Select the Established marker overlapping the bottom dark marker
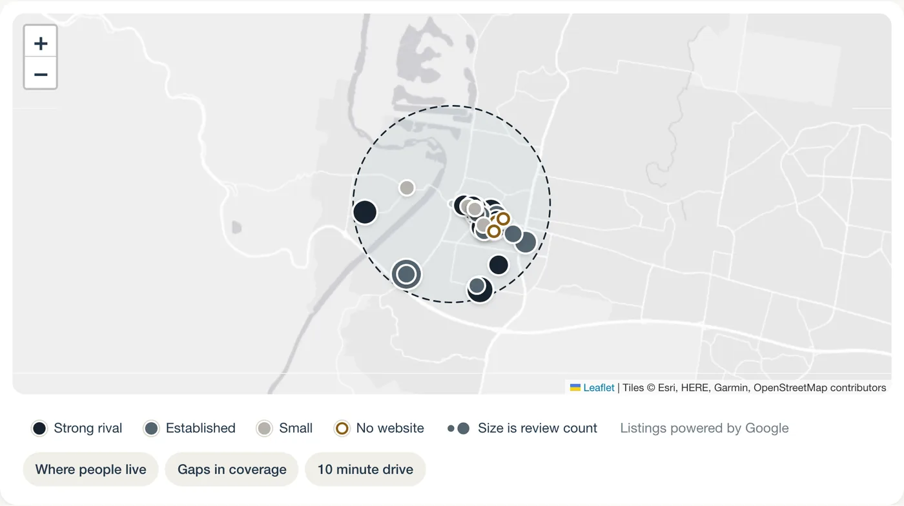This screenshot has width=904, height=506. coord(477,286)
